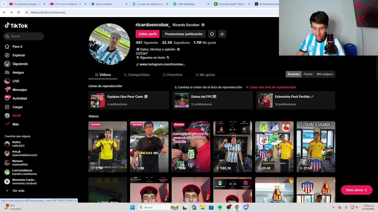378x212 pixels.
Task: Open Discord from the taskbar
Action: pyautogui.click(x=246, y=207)
